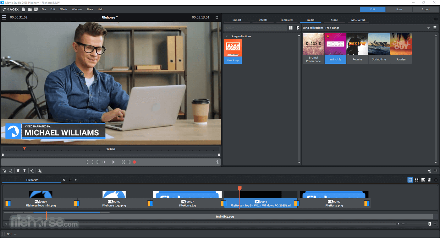Select the Sunrise Chill Out song
The image size is (440, 238).
pyautogui.click(x=401, y=48)
